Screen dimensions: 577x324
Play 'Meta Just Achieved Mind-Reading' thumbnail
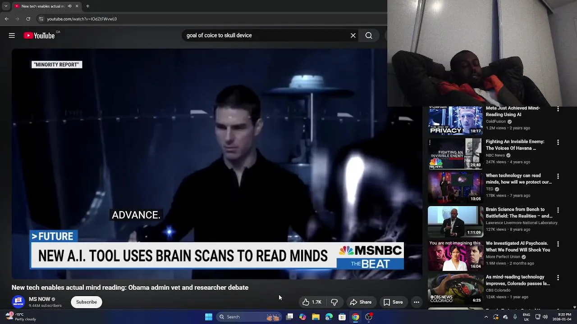pos(455,121)
